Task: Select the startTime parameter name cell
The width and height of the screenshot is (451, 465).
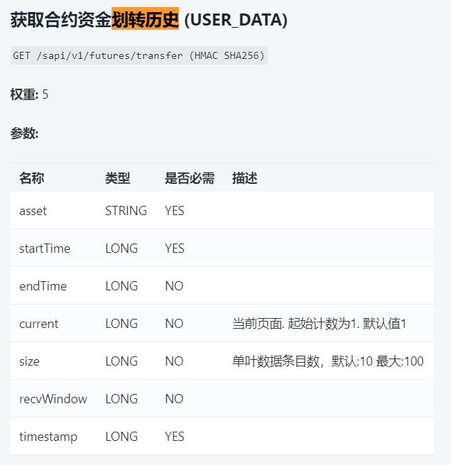Action: [44, 248]
